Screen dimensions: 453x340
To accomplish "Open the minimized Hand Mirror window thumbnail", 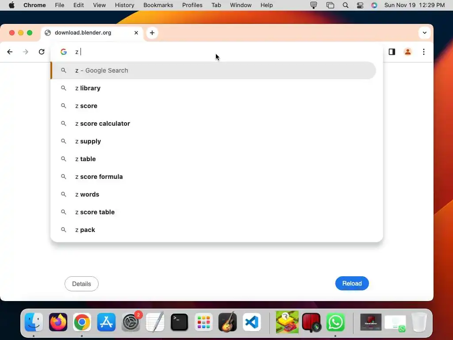I will (371, 322).
